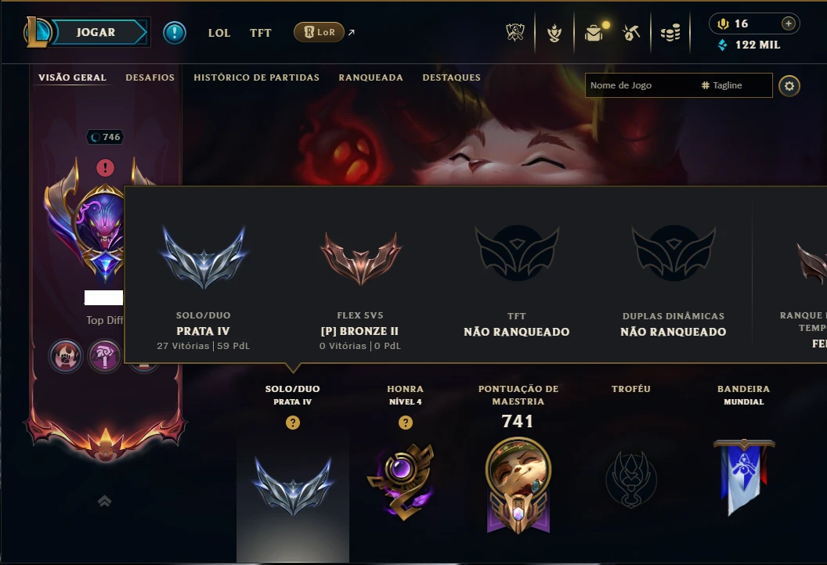Switch to the DESAFIOS tab
The height and width of the screenshot is (565, 827).
[x=150, y=77]
